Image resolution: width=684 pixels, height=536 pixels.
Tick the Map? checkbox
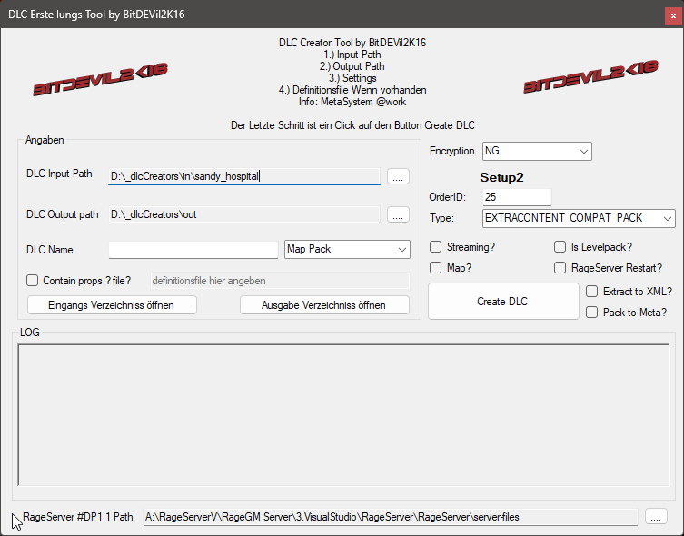[x=436, y=268]
